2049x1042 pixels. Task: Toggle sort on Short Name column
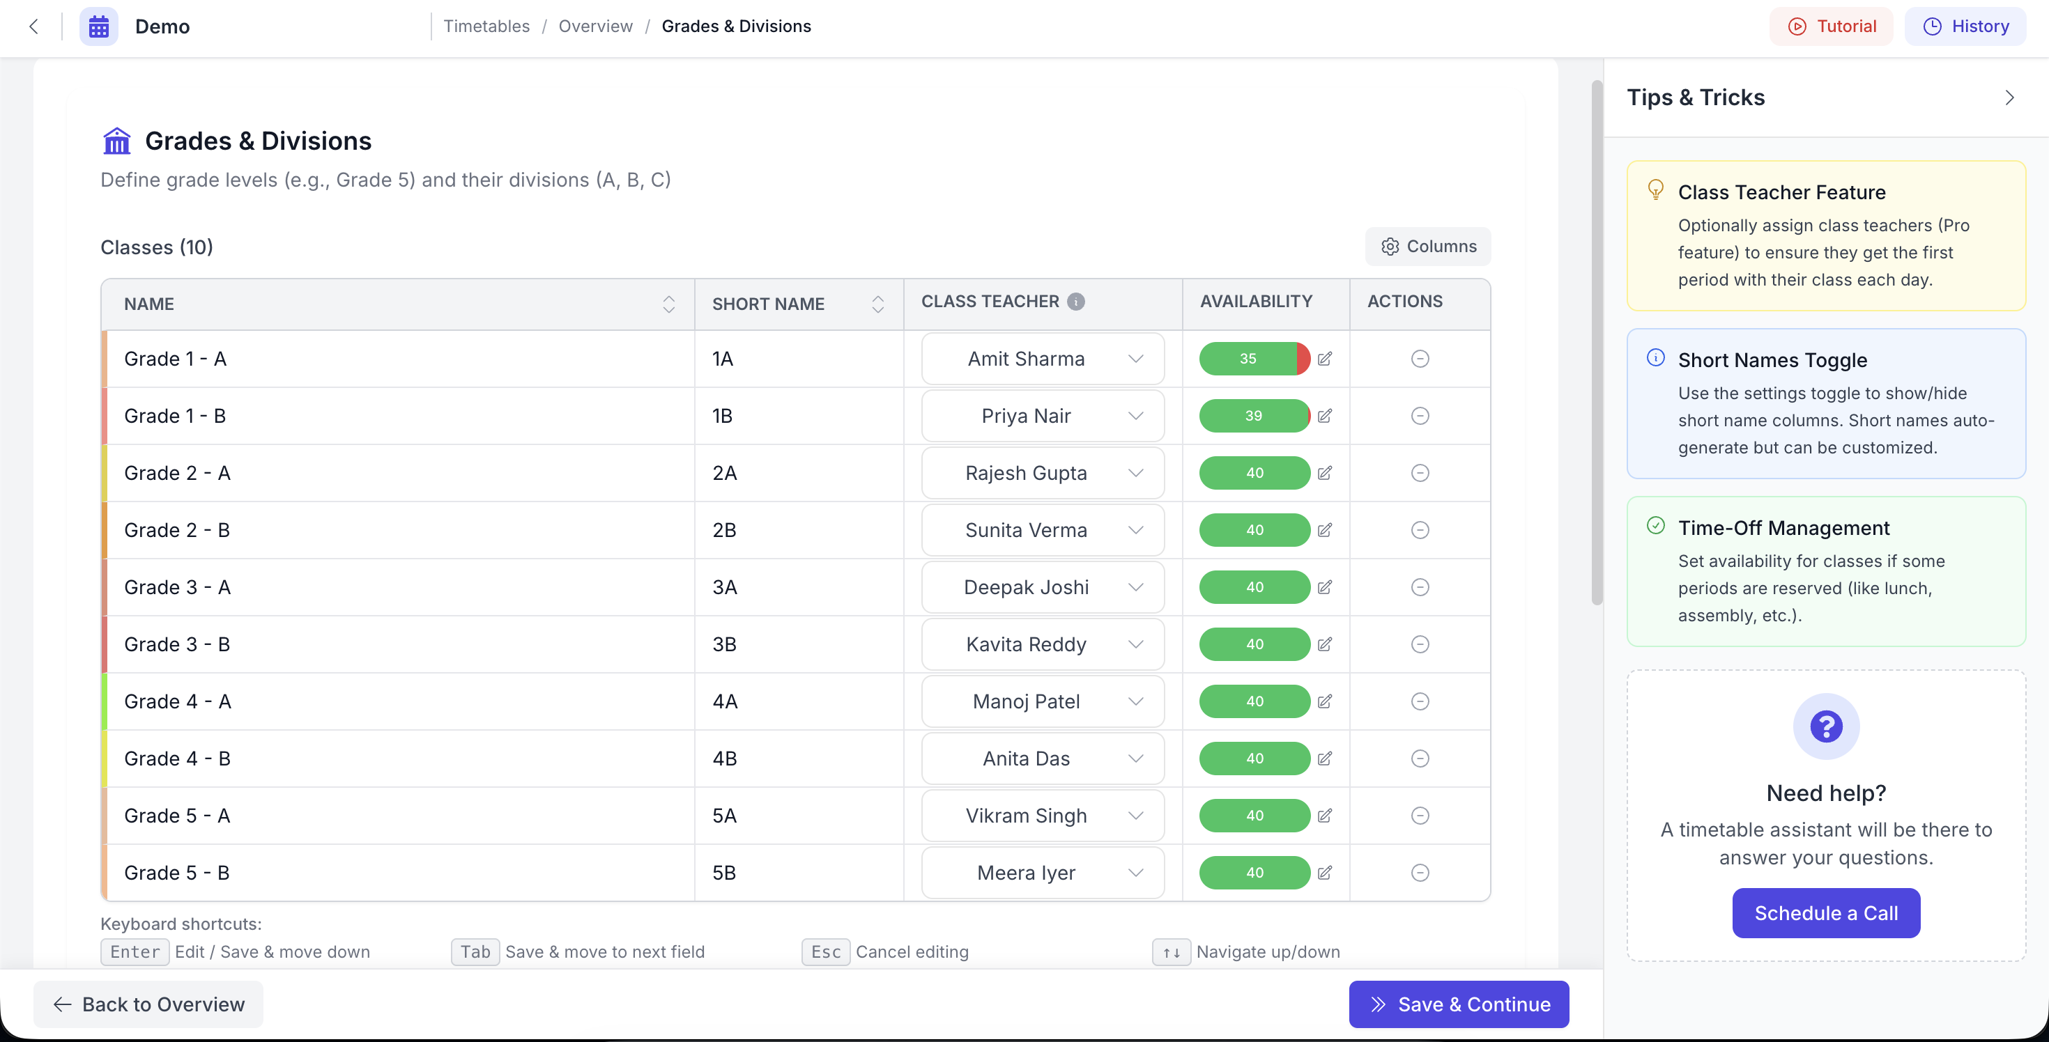coord(877,304)
